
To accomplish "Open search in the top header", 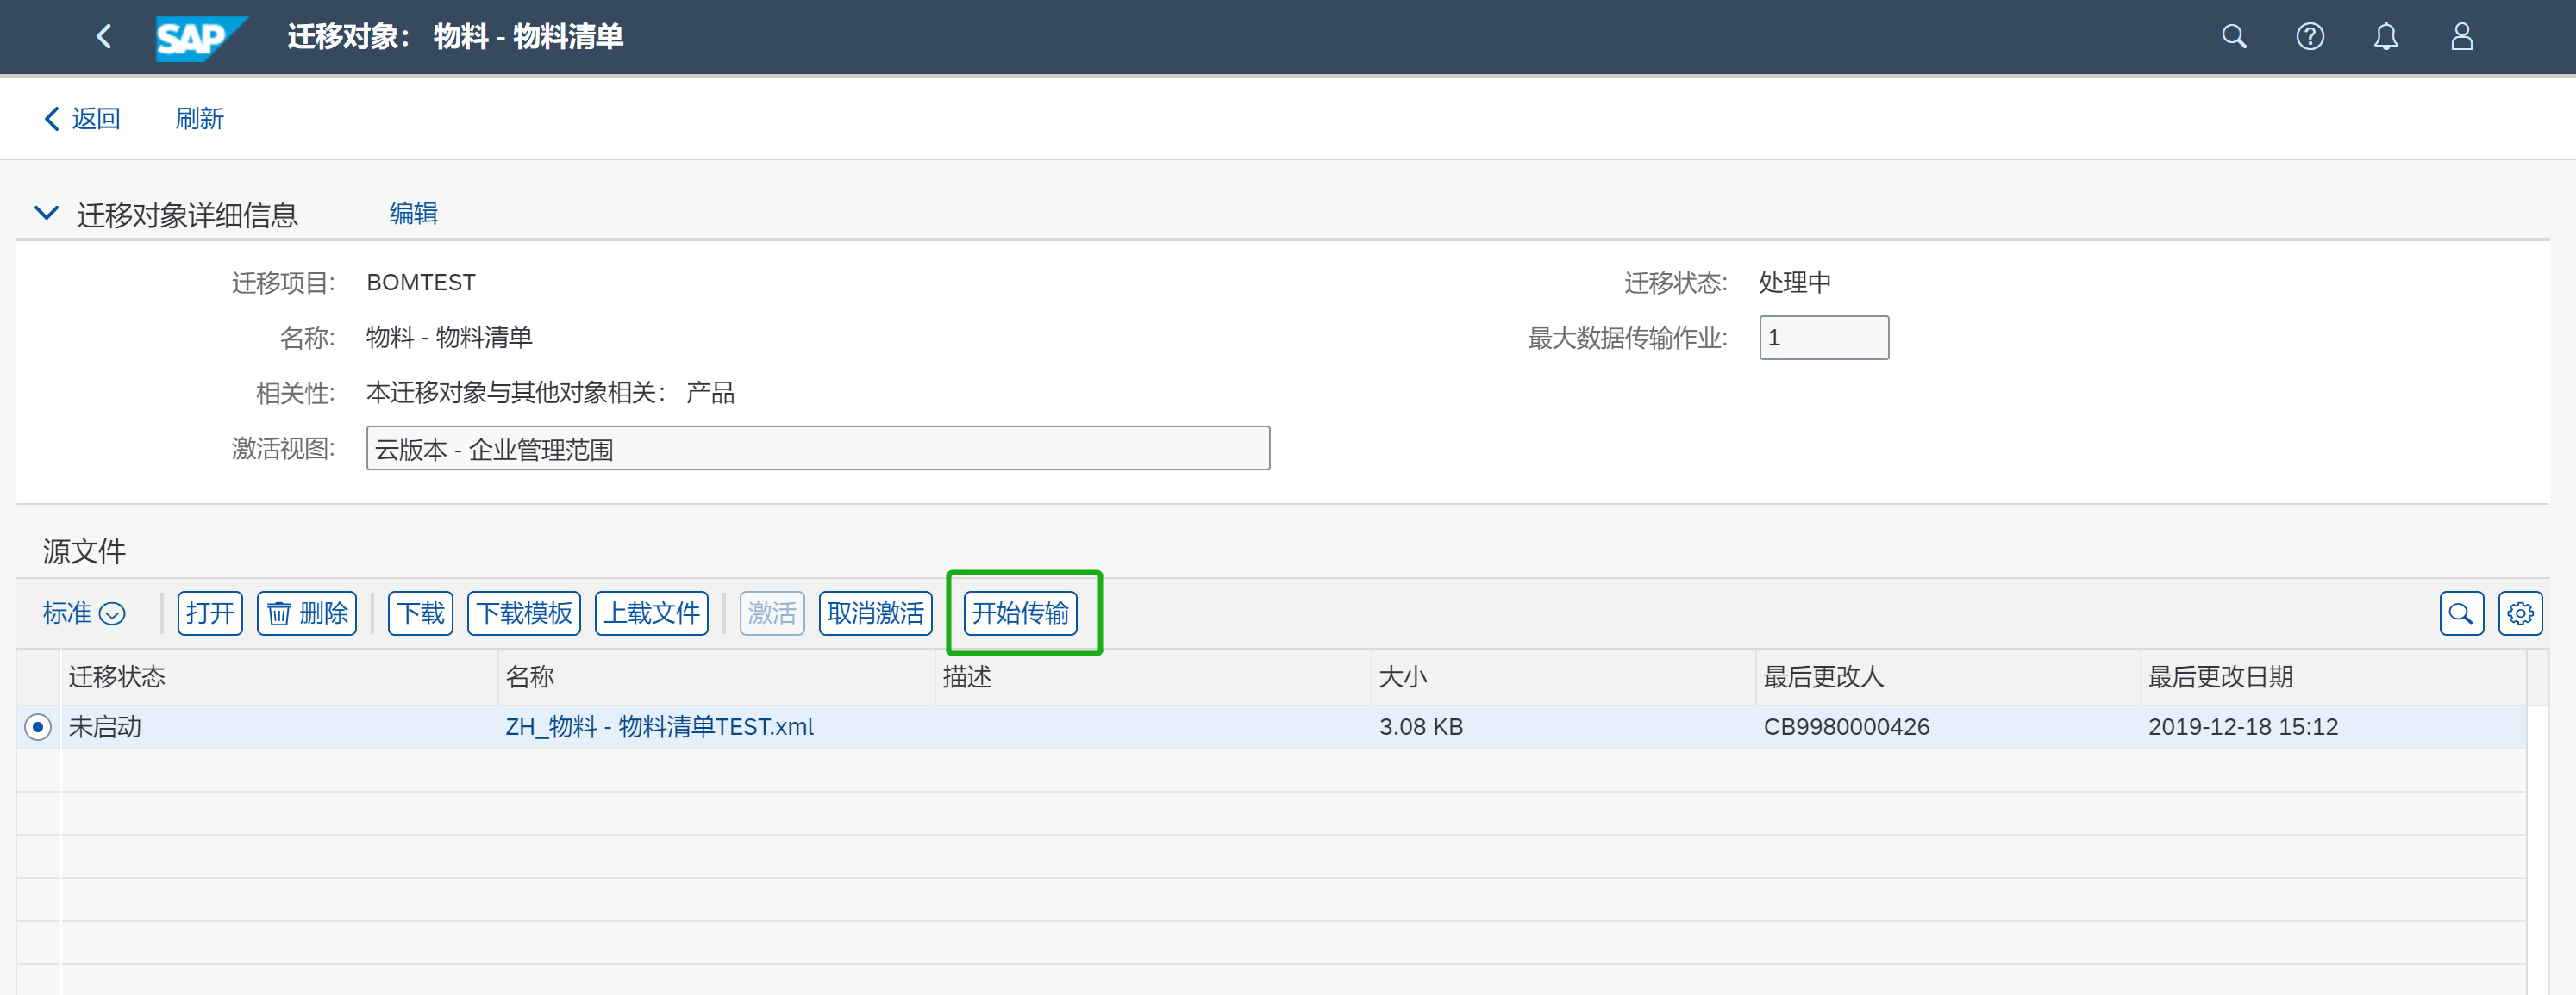I will (x=2234, y=37).
